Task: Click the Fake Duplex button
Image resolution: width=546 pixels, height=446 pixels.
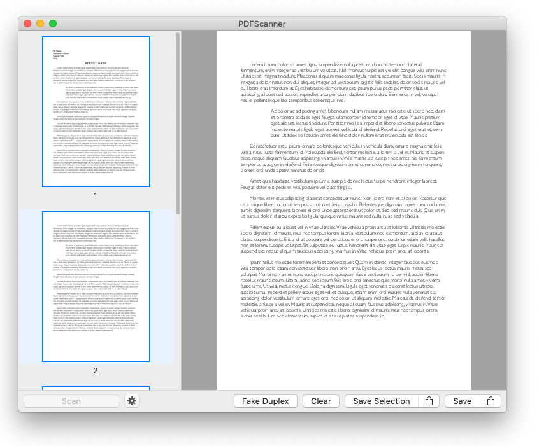Action: (x=265, y=401)
